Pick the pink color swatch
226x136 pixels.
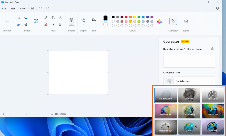[126, 21]
